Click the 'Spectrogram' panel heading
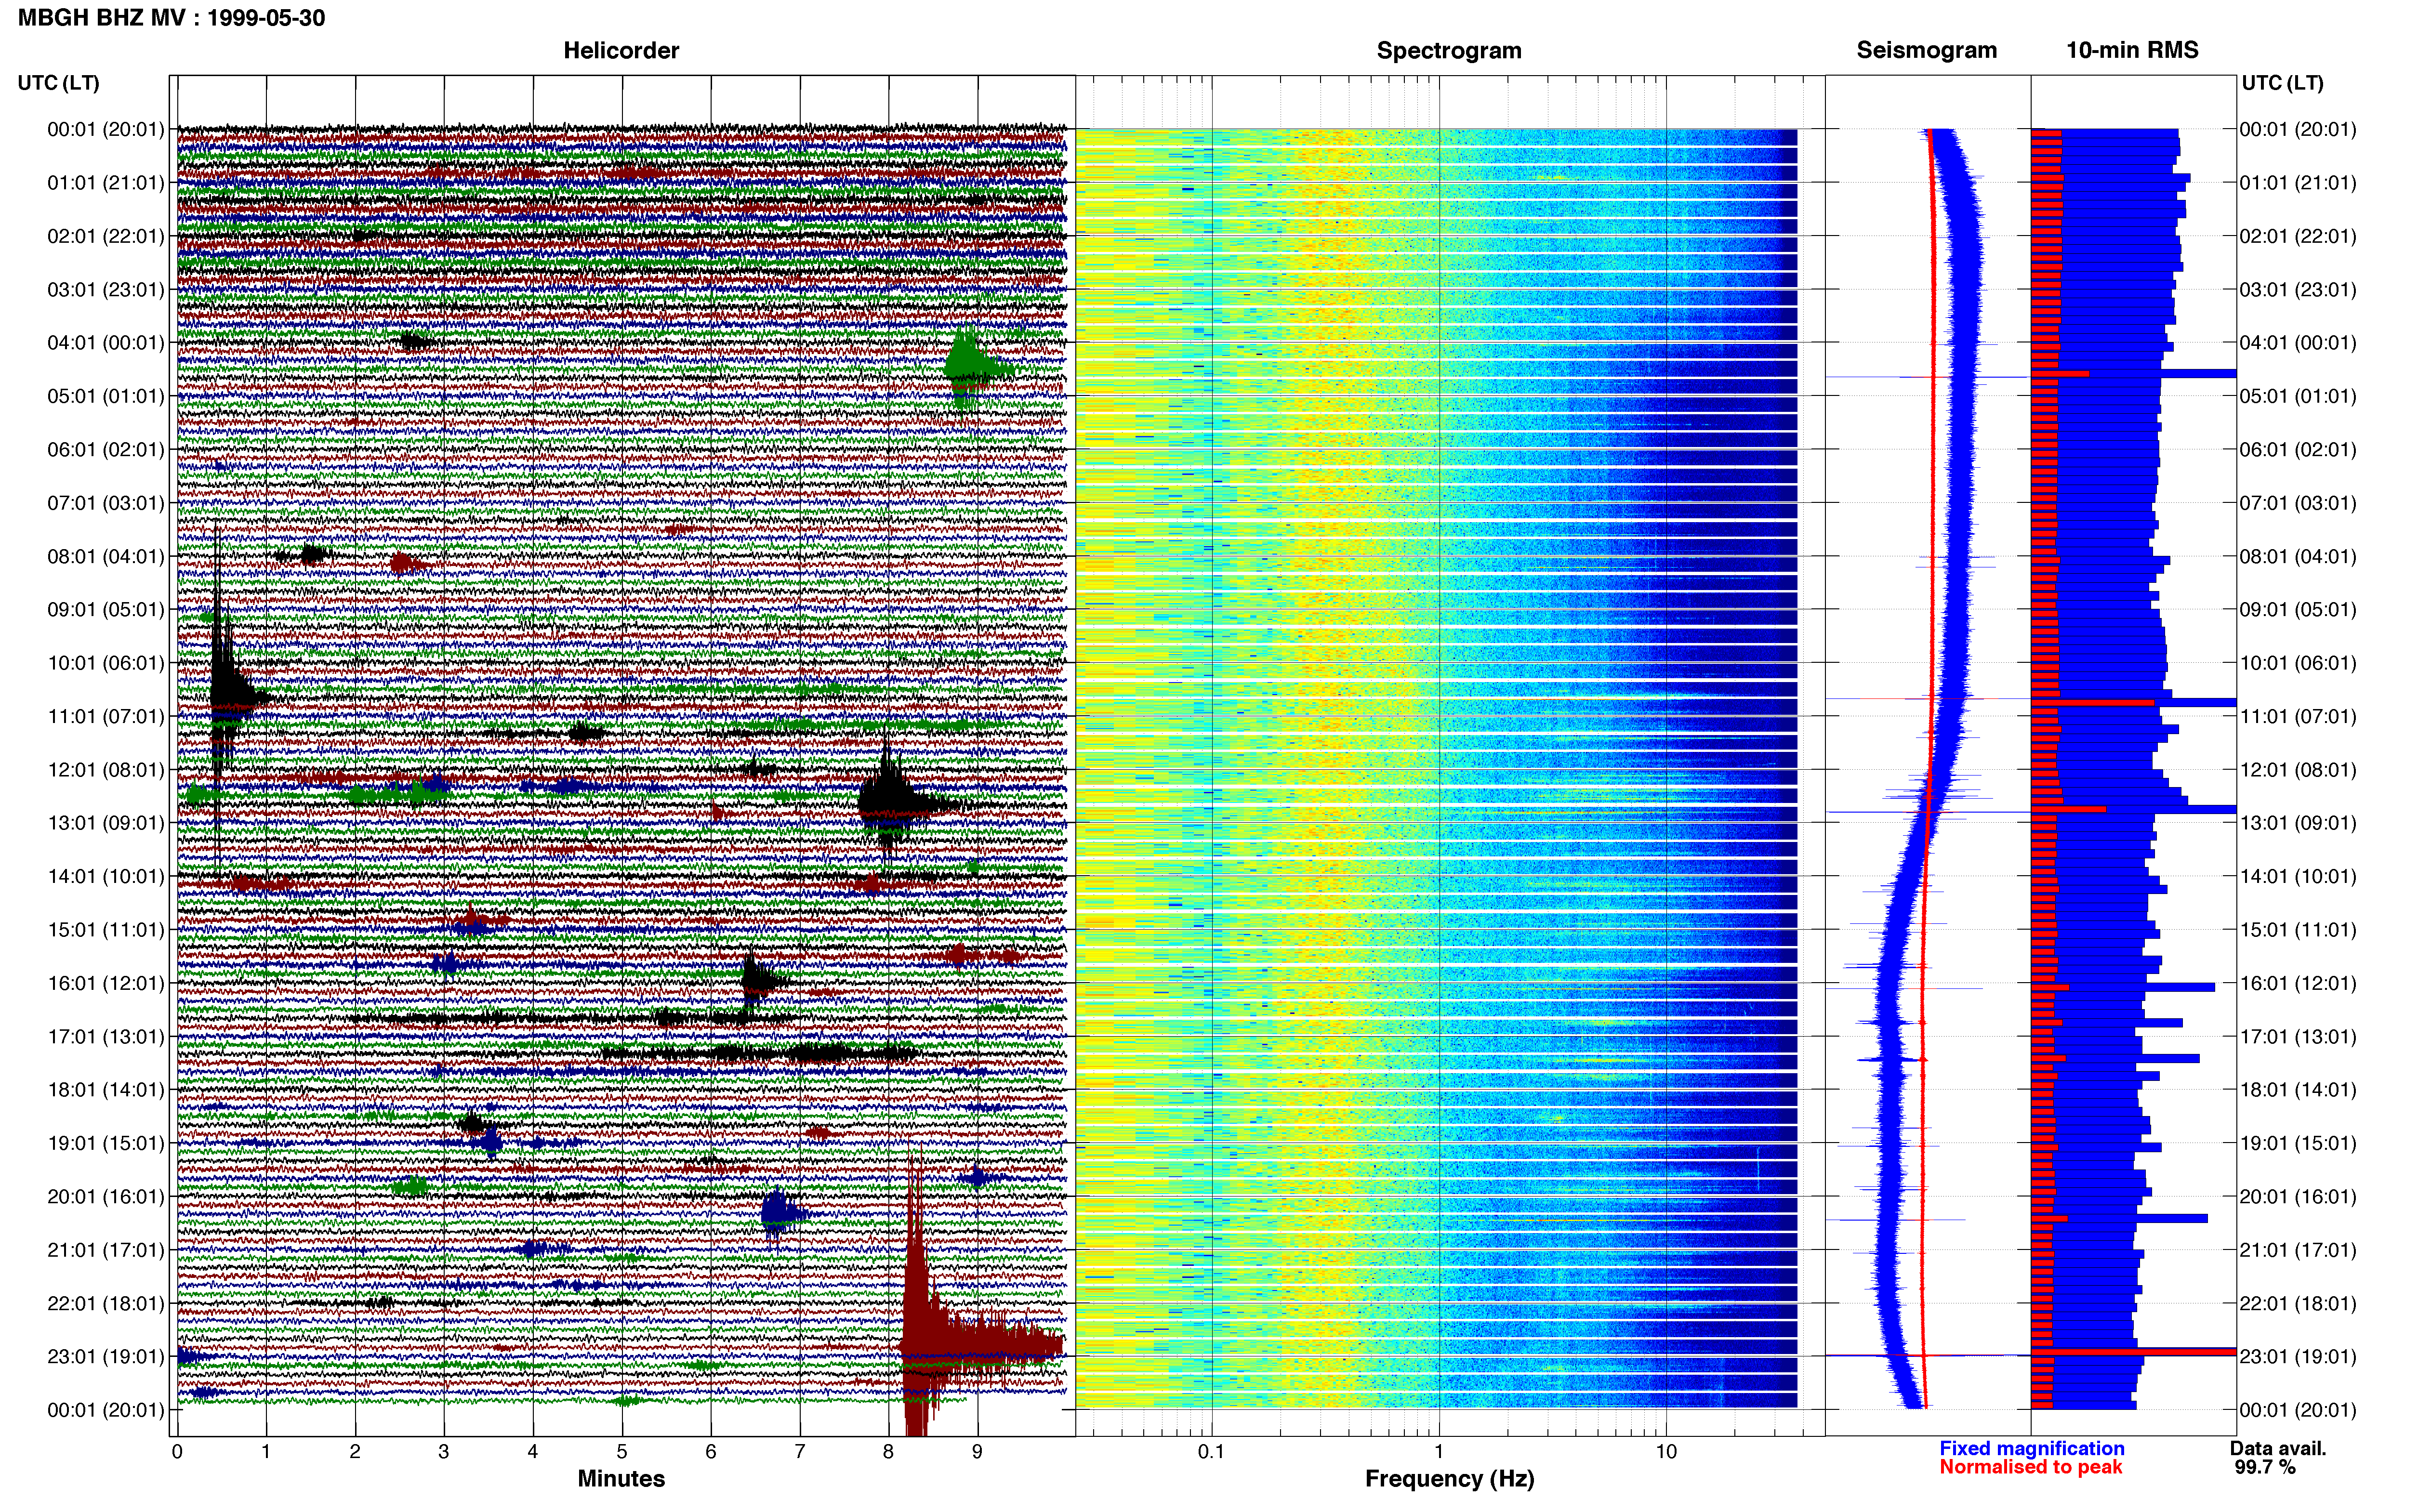This screenshot has height=1512, width=2418. [1449, 50]
